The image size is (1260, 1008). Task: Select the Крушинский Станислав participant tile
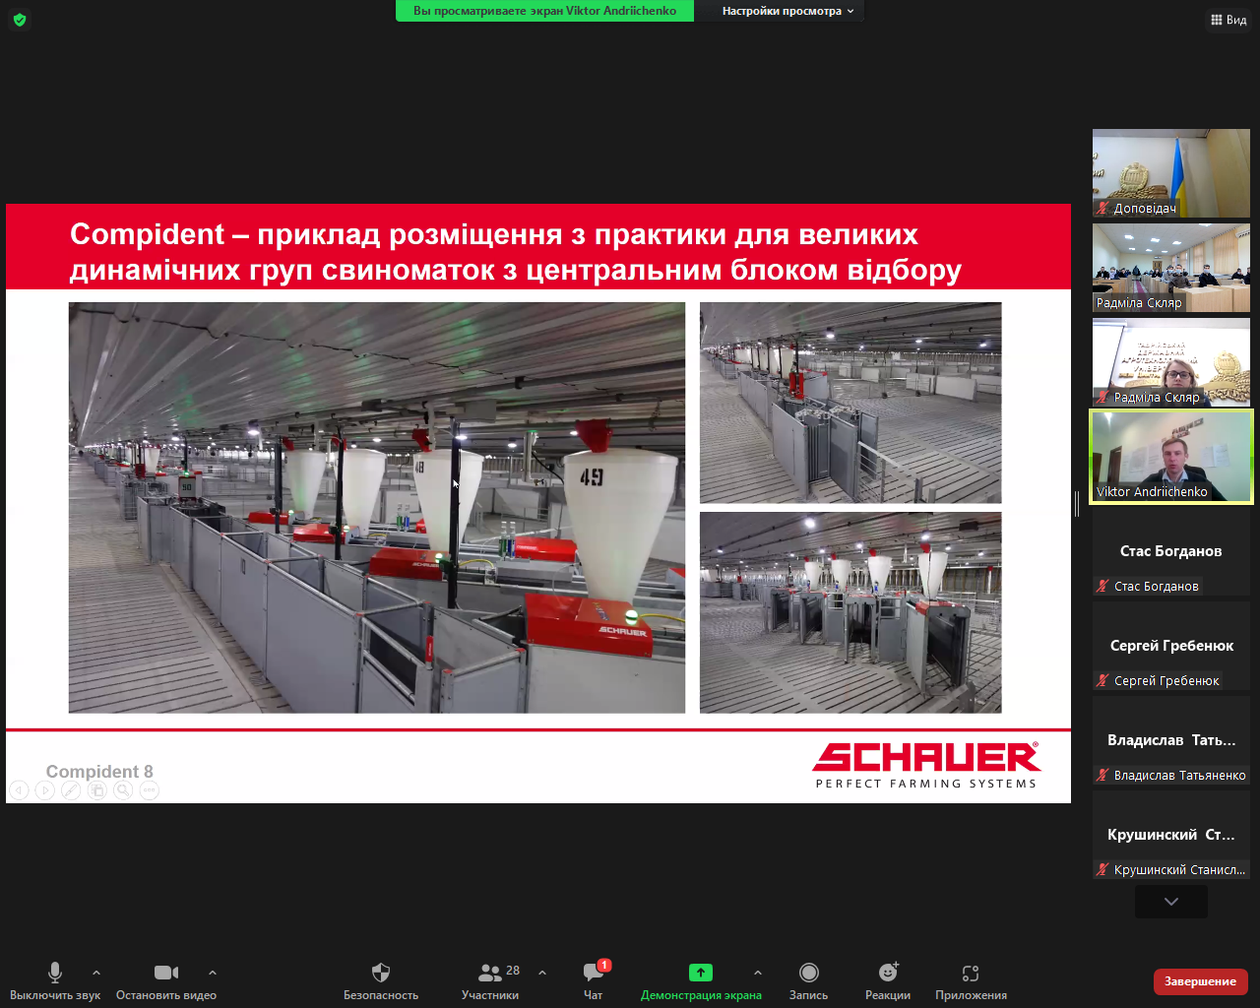(1171, 835)
